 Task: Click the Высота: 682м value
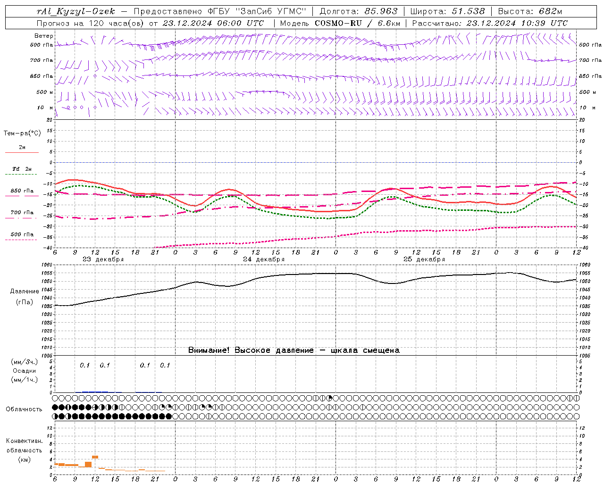pyautogui.click(x=530, y=11)
